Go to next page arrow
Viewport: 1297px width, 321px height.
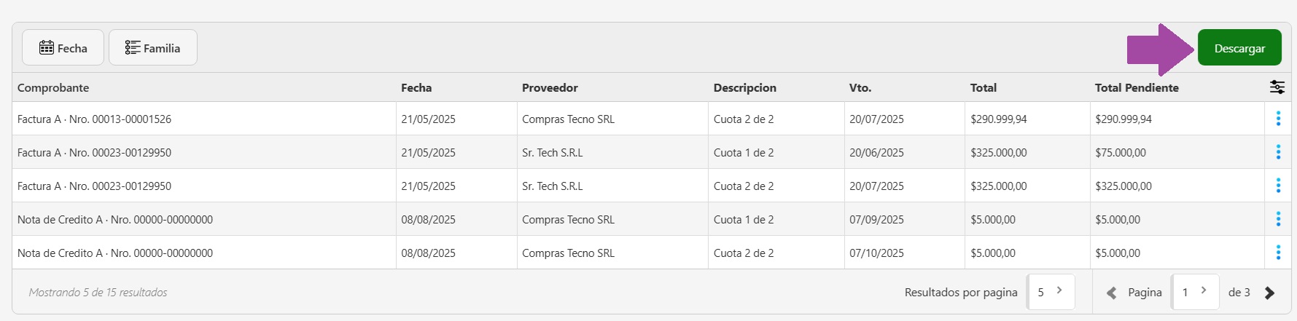point(1269,293)
